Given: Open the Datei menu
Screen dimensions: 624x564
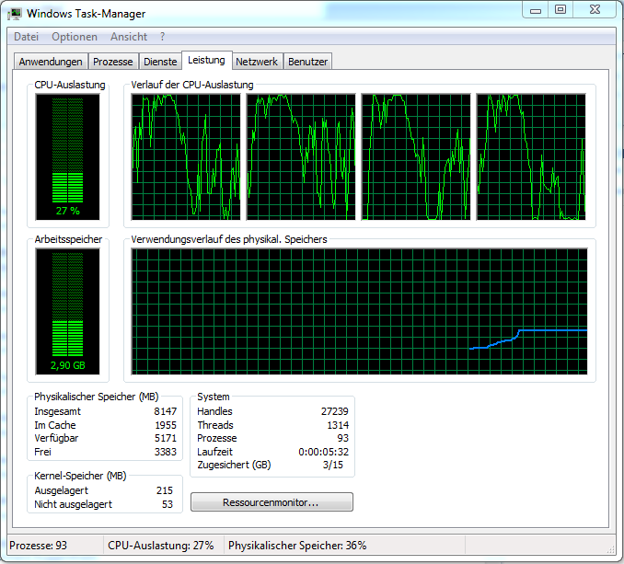Looking at the screenshot, I should 27,37.
